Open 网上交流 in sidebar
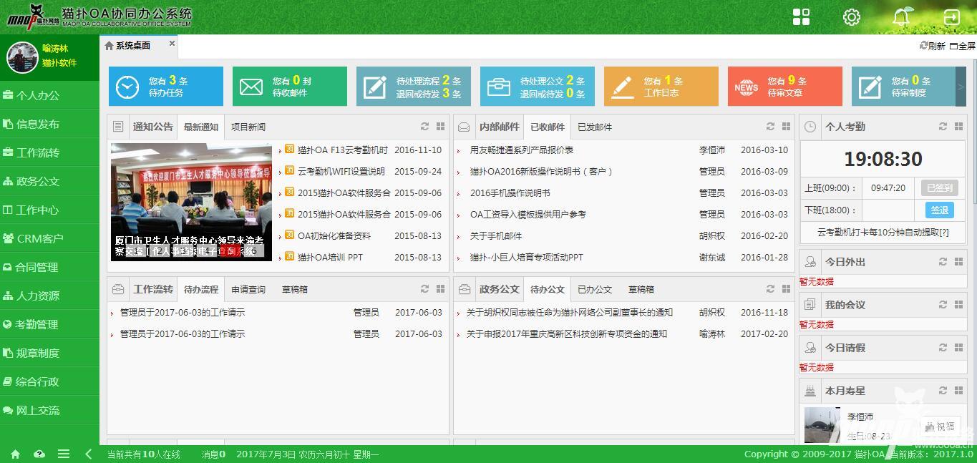977x463 pixels. pyautogui.click(x=49, y=410)
